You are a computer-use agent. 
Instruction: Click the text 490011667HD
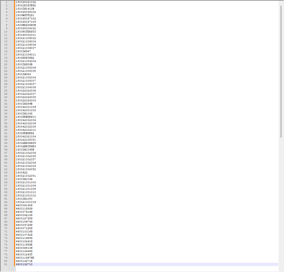pyautogui.click(x=25, y=258)
